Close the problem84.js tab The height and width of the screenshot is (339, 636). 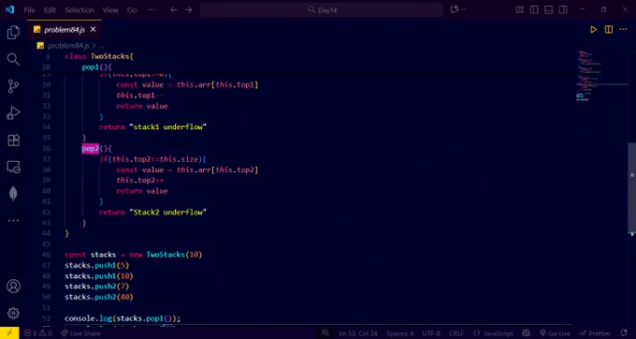click(x=93, y=29)
